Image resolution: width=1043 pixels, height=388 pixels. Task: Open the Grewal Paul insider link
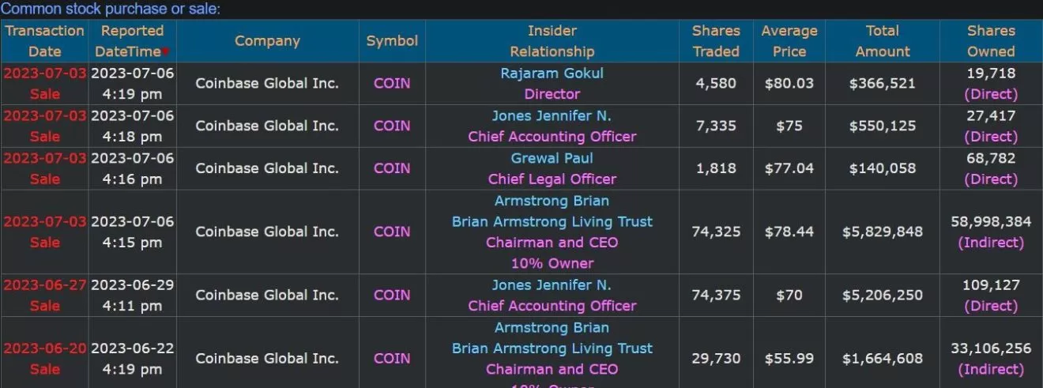click(552, 158)
